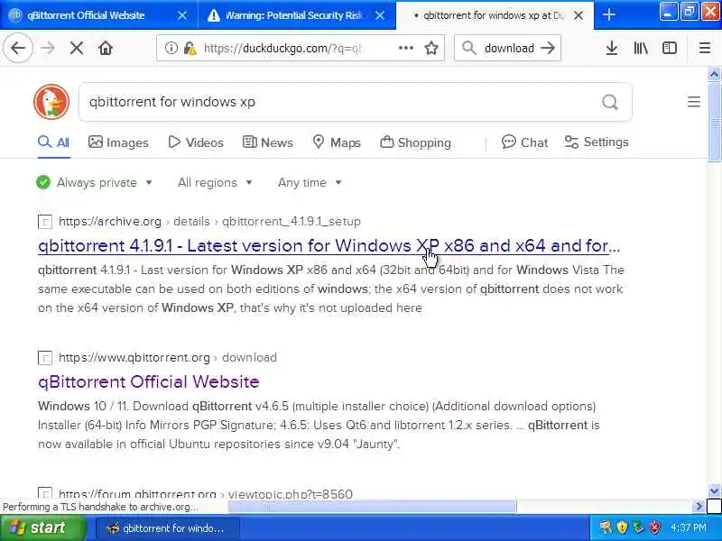Close the qbittorrent for windows xp tab
The height and width of the screenshot is (541, 722).
pos(579,15)
